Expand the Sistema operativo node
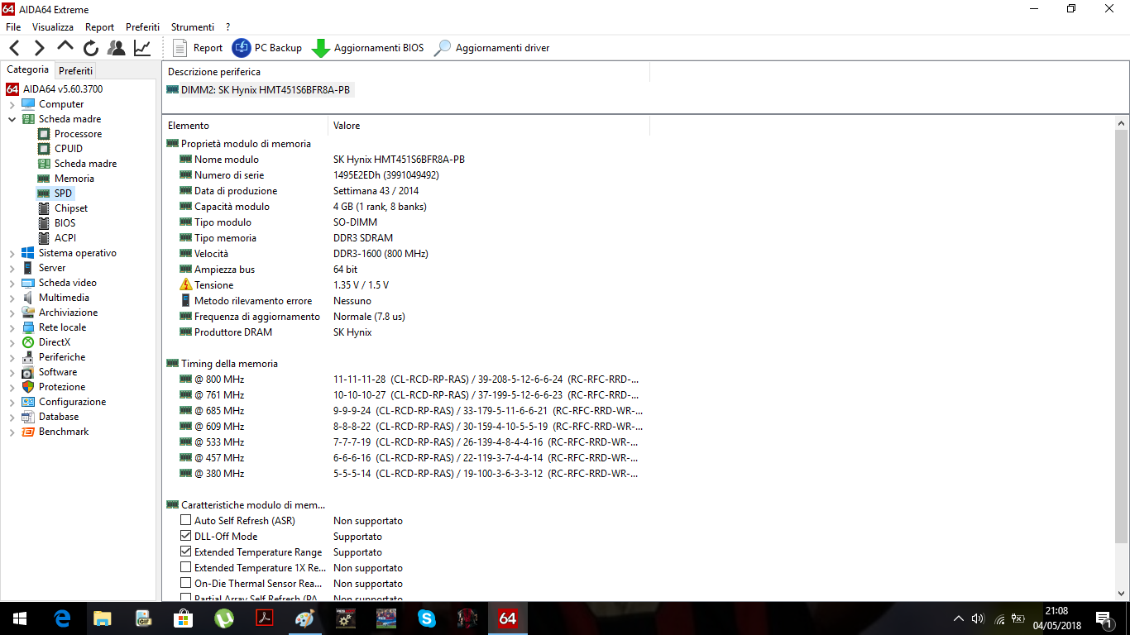The image size is (1130, 635). click(12, 253)
